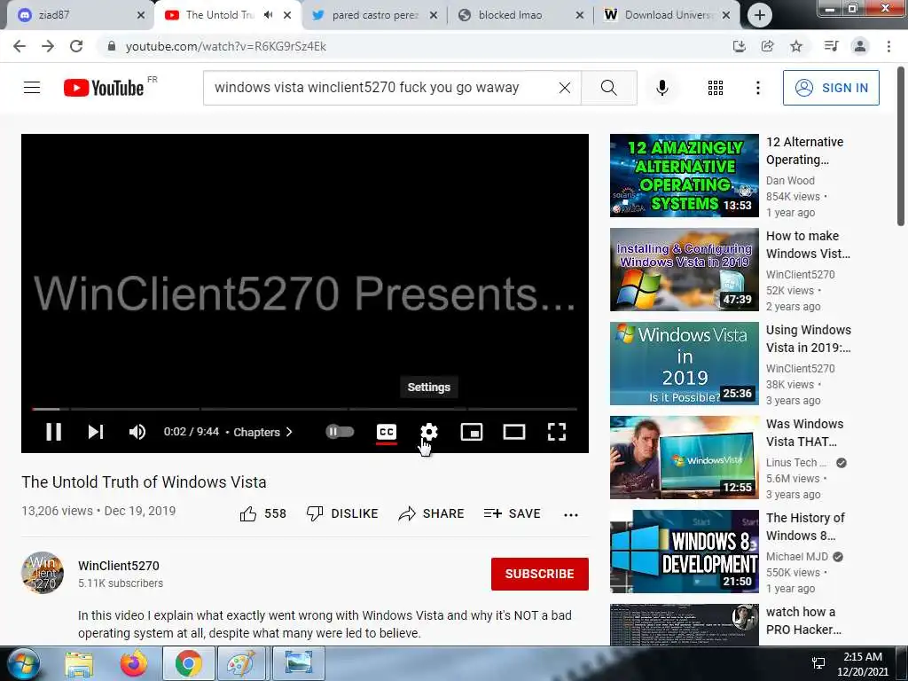Viewport: 908px width, 681px height.
Task: Switch to the ziad87 Discord tab
Action: click(78, 15)
